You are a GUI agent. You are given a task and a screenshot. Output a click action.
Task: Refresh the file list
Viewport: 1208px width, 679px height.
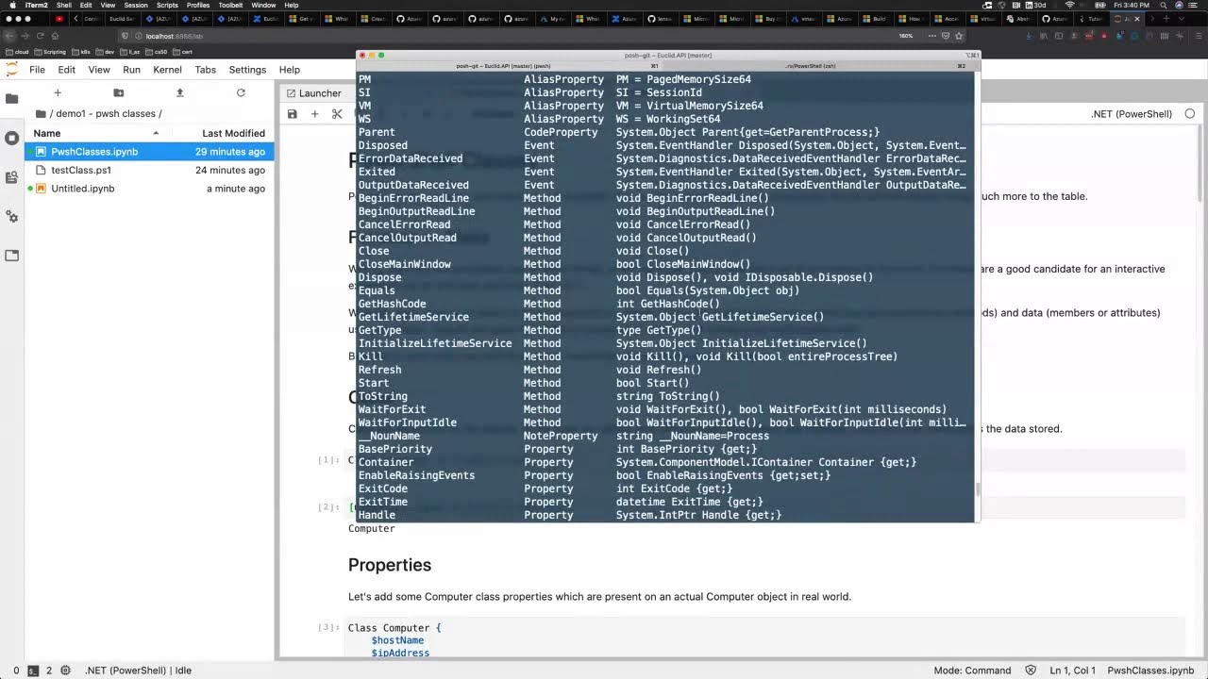[241, 92]
